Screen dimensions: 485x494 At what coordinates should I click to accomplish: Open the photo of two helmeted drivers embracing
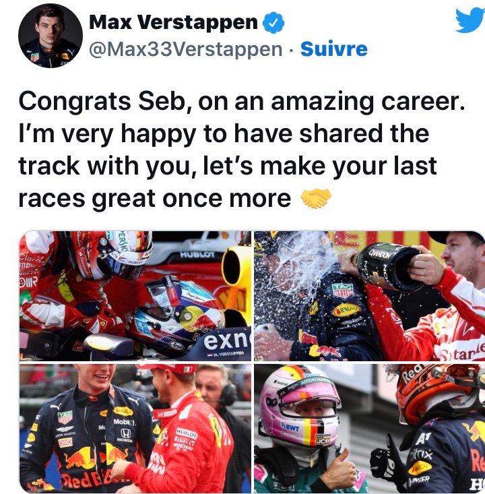click(x=135, y=296)
